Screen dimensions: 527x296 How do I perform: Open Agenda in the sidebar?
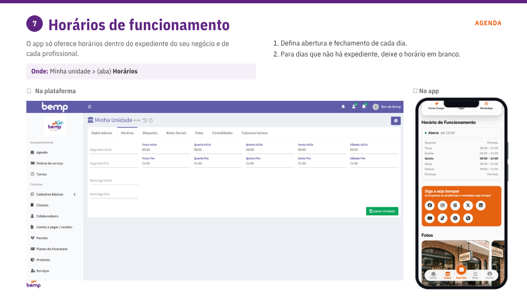click(42, 152)
